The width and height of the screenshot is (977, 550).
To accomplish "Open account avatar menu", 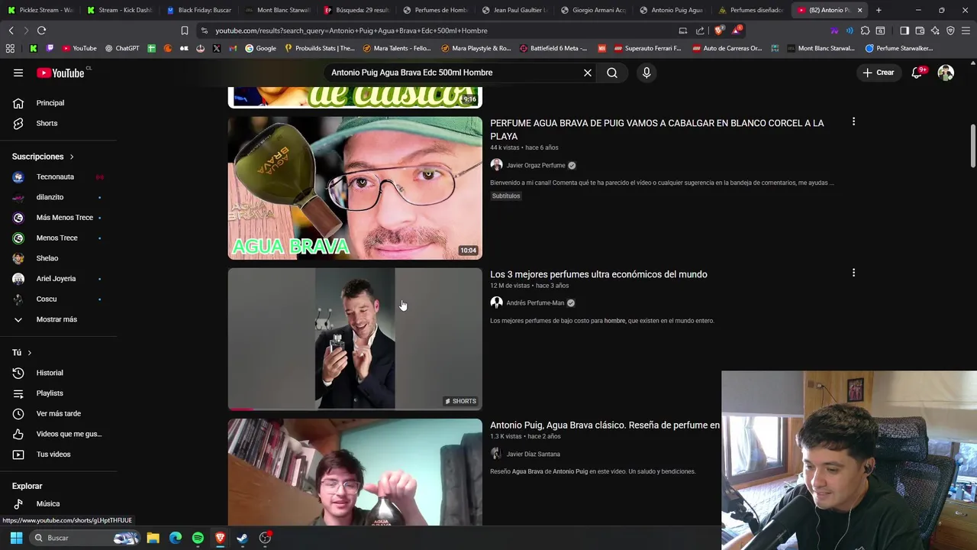I will pos(946,73).
